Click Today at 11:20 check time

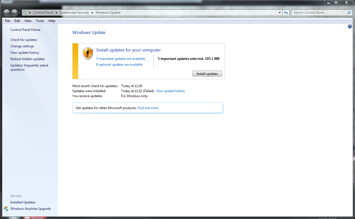click(132, 86)
